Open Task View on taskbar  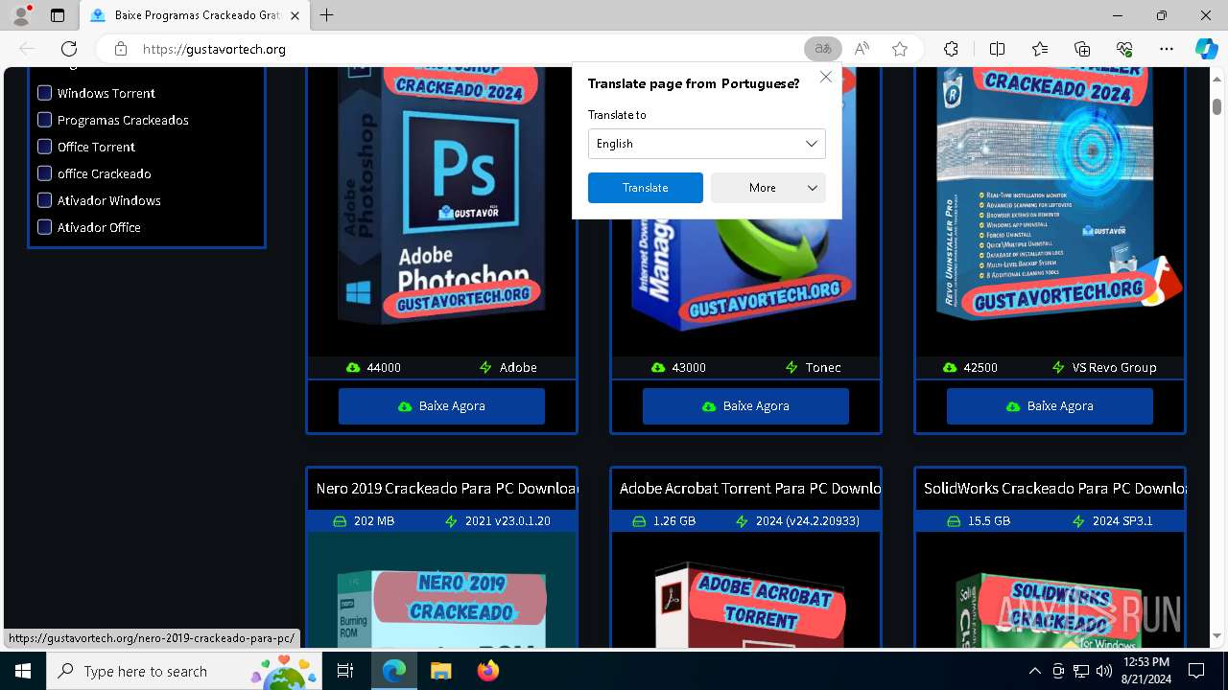[345, 671]
